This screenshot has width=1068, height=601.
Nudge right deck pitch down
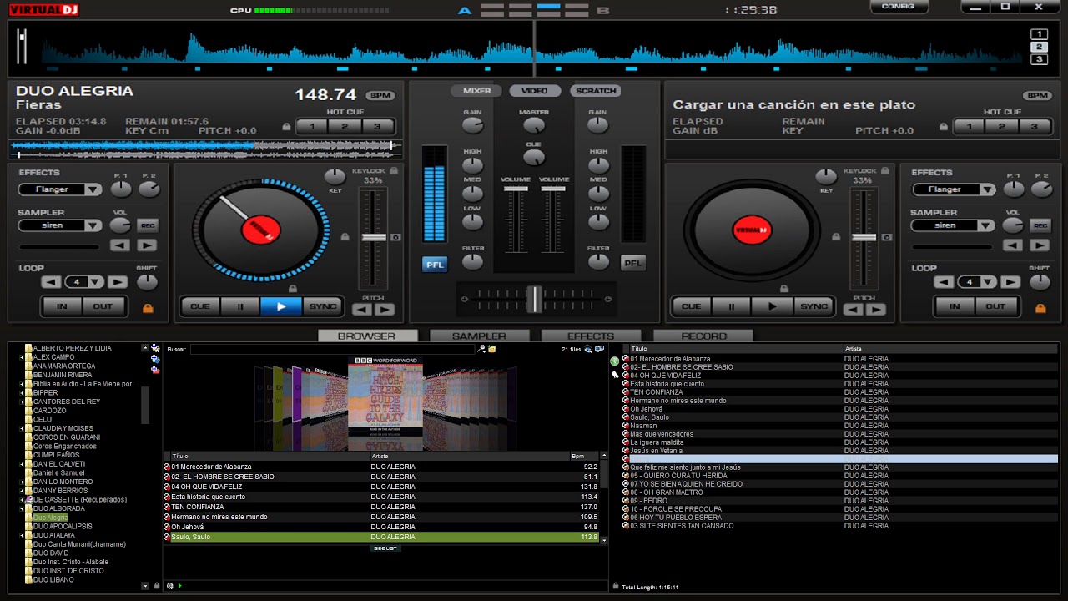coord(854,310)
